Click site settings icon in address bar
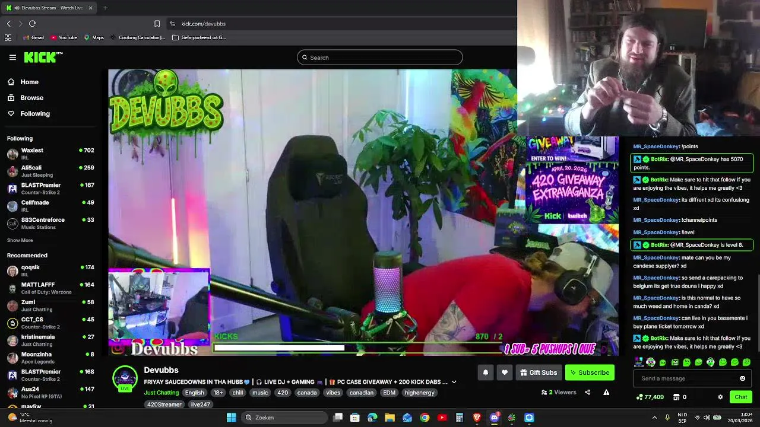Image resolution: width=760 pixels, height=427 pixels. pyautogui.click(x=172, y=24)
